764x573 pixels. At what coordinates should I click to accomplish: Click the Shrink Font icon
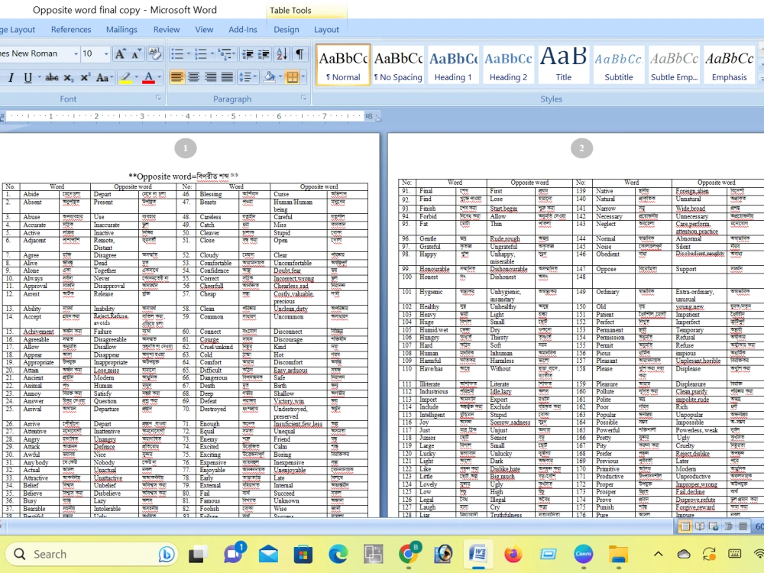pos(136,53)
